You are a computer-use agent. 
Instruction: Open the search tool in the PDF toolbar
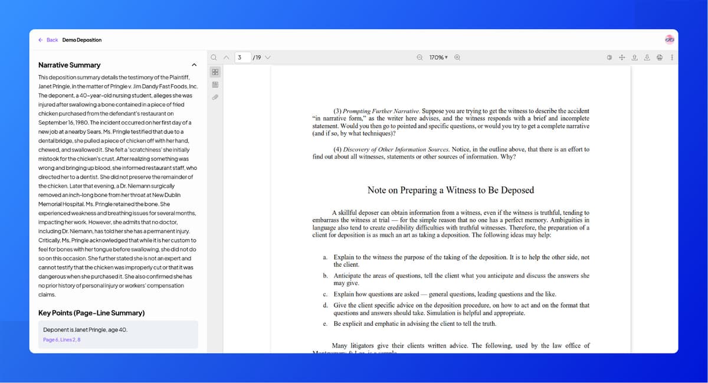[x=214, y=57]
